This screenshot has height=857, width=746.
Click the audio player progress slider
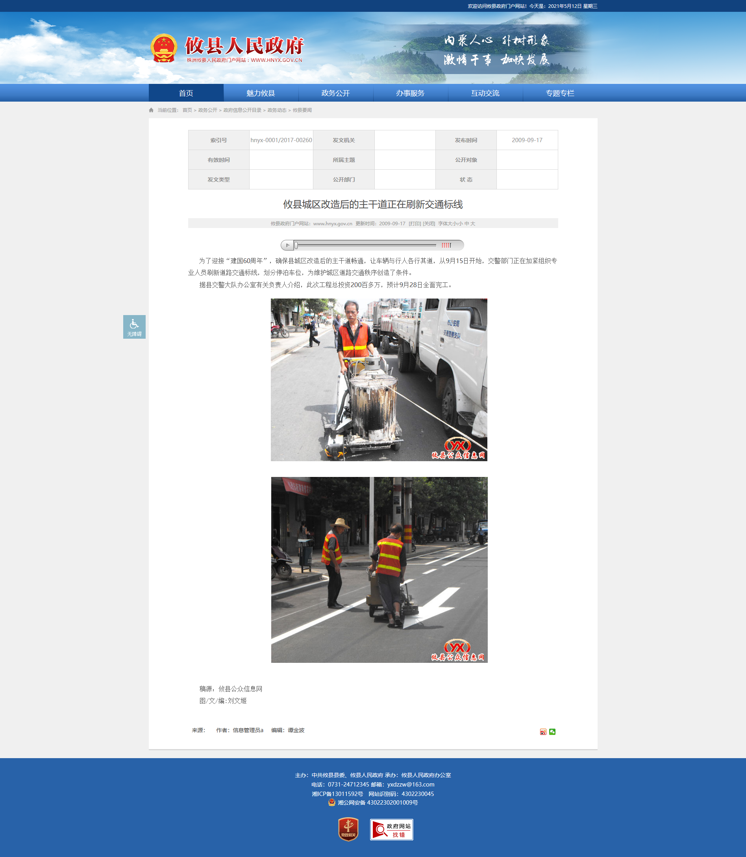(x=365, y=245)
